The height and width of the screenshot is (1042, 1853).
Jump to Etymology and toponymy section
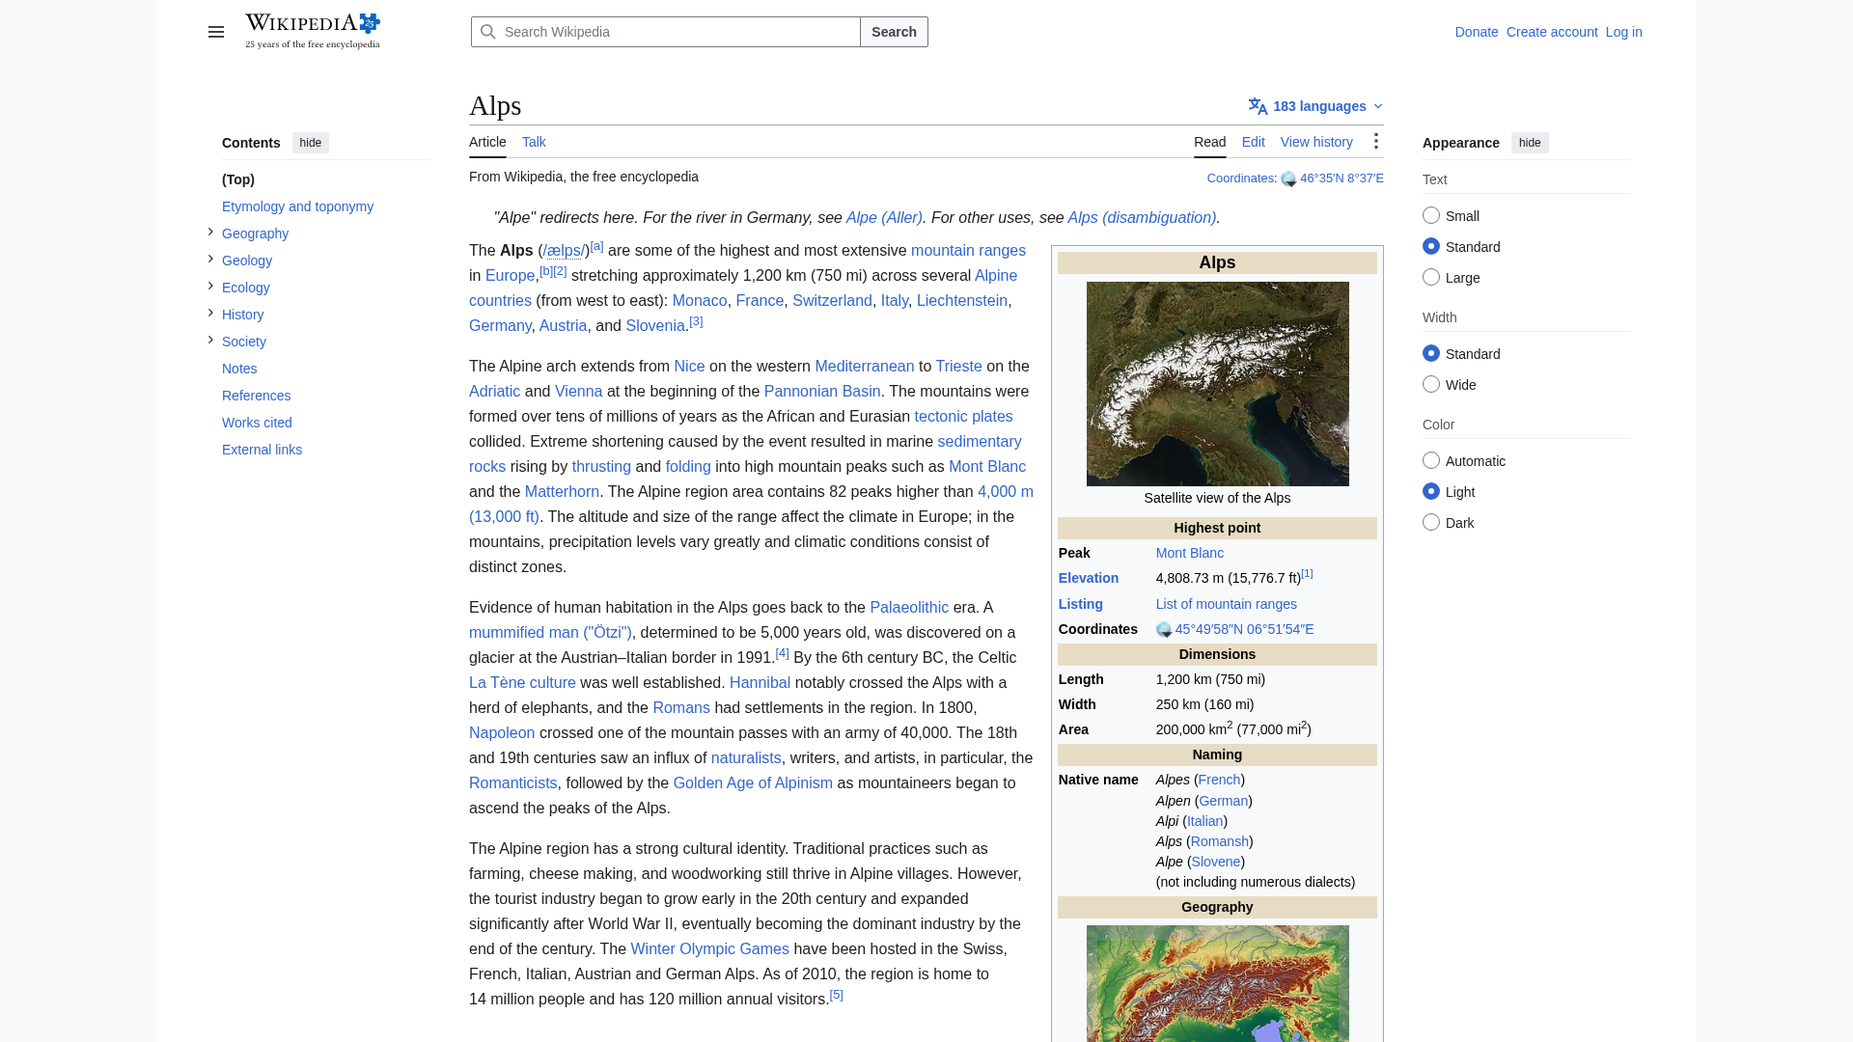[297, 206]
